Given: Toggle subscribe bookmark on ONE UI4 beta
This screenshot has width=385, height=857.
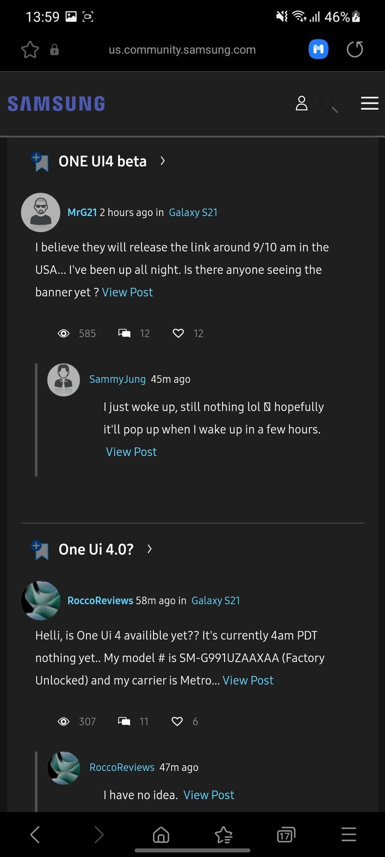Looking at the screenshot, I should (40, 162).
